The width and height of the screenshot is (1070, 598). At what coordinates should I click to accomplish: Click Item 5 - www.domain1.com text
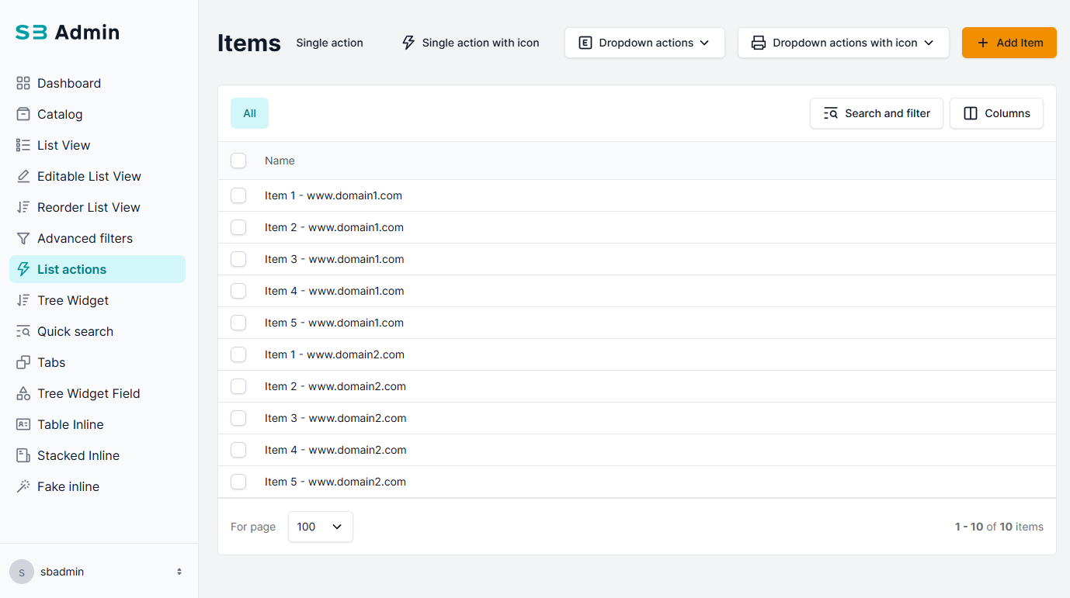coord(334,323)
